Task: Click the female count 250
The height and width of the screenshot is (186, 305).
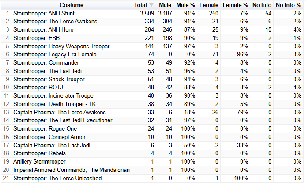Action: pyautogui.click(x=214, y=13)
